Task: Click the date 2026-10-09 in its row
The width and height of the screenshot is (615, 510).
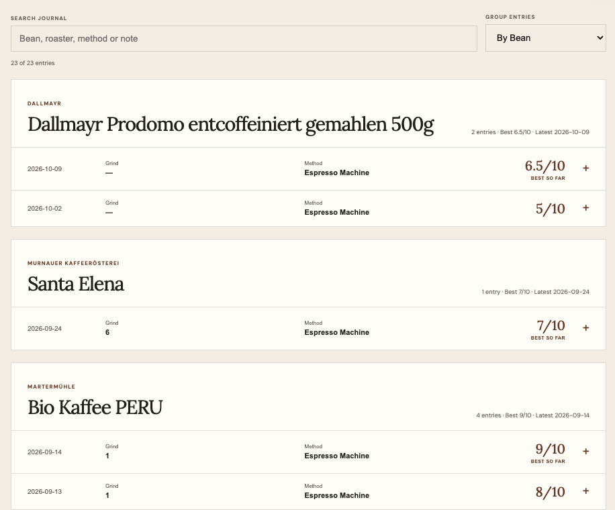Action: pyautogui.click(x=45, y=169)
